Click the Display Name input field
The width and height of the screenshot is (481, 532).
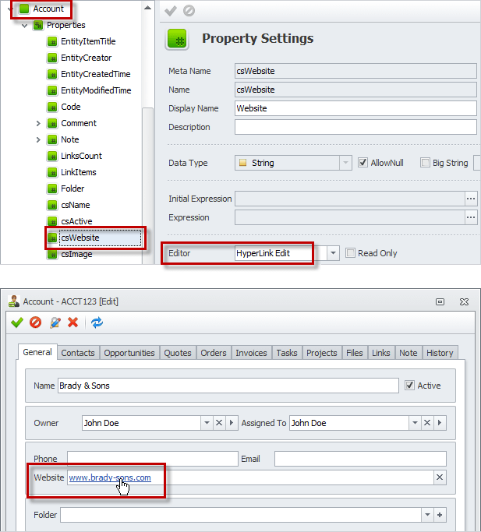tap(355, 108)
